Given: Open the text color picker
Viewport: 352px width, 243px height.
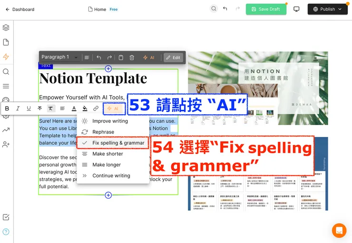Looking at the screenshot, I should click(x=74, y=108).
